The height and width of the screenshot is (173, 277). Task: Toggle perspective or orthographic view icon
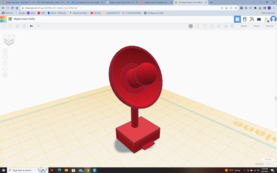coord(5,75)
